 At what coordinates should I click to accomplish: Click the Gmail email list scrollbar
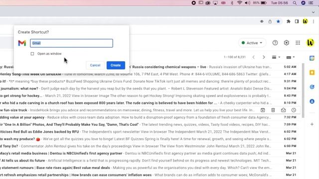tap(303, 90)
